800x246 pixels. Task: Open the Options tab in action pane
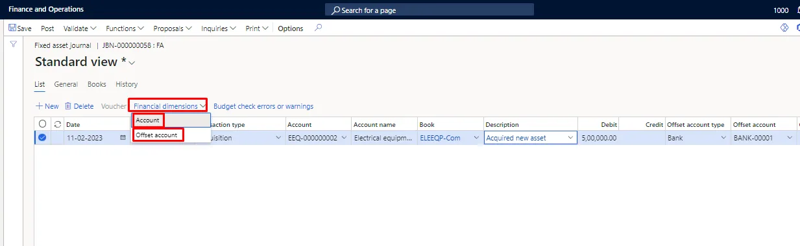[x=290, y=28]
